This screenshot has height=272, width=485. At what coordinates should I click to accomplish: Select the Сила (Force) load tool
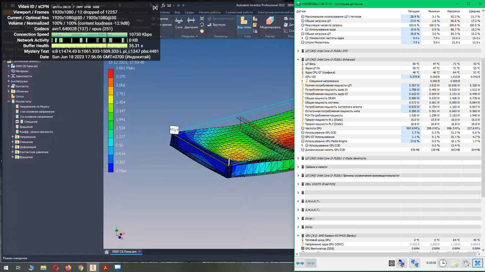179,23
